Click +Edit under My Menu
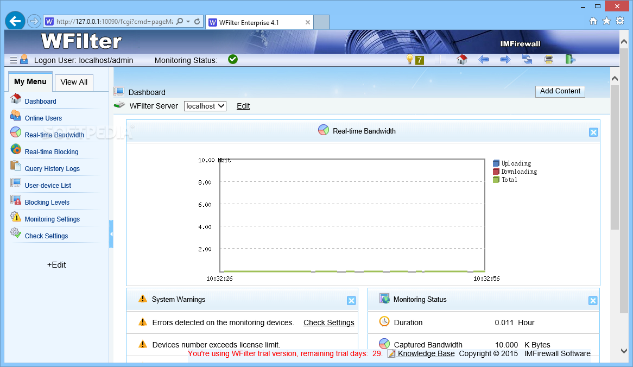 [x=56, y=265]
